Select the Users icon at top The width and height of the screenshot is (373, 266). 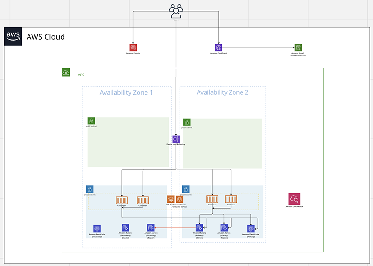click(176, 11)
